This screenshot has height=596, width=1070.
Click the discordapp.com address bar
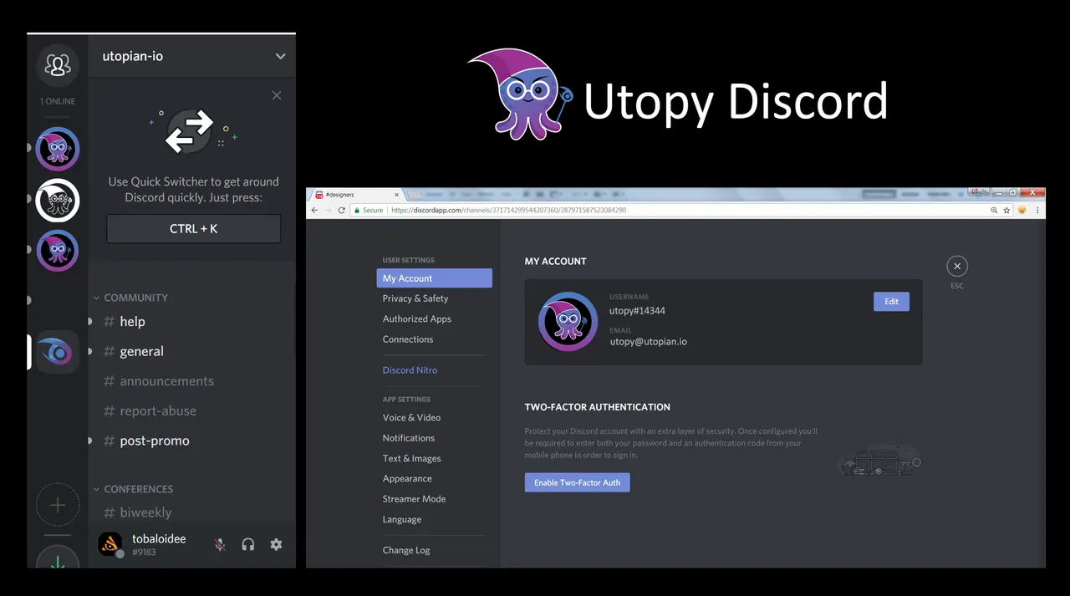669,211
